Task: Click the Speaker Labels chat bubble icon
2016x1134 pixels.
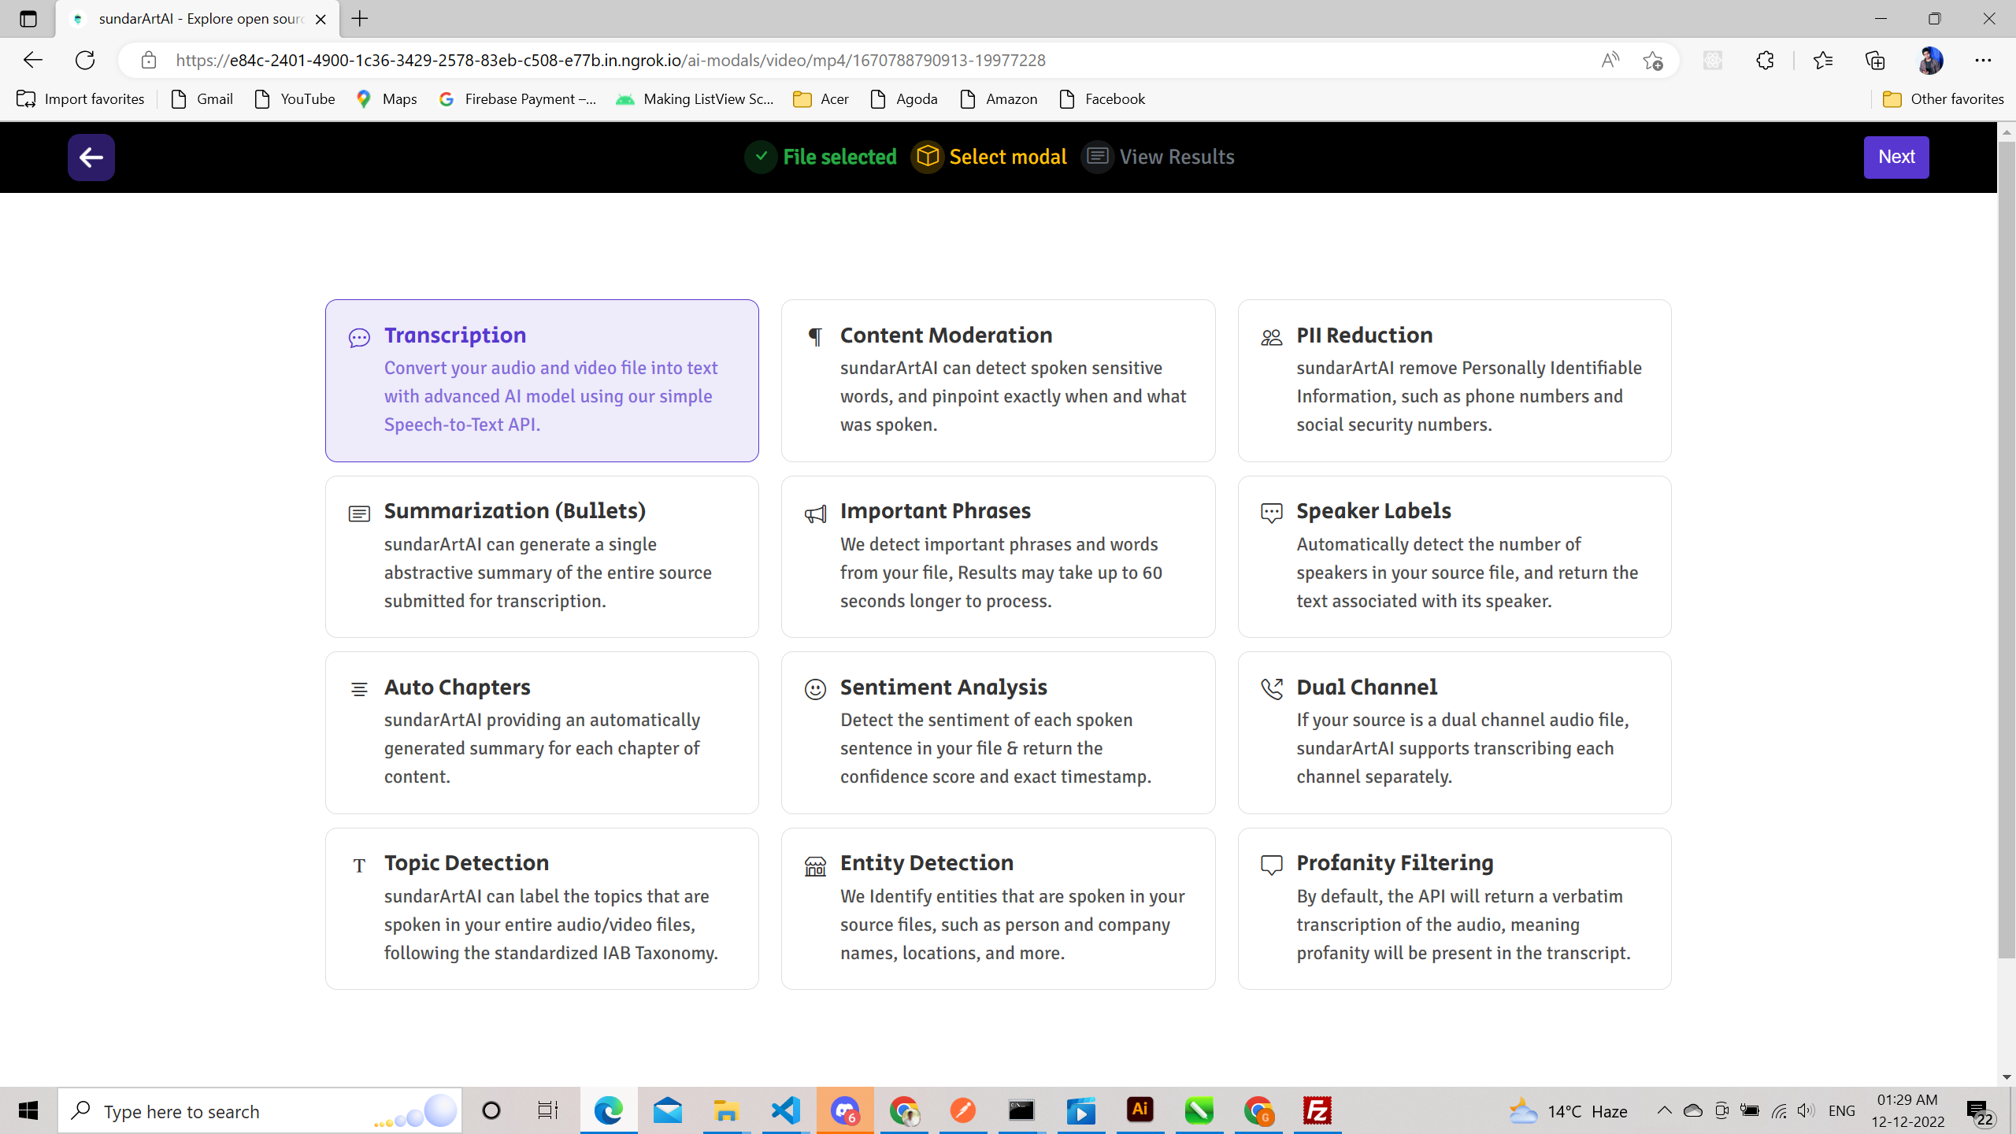Action: pyautogui.click(x=1271, y=514)
